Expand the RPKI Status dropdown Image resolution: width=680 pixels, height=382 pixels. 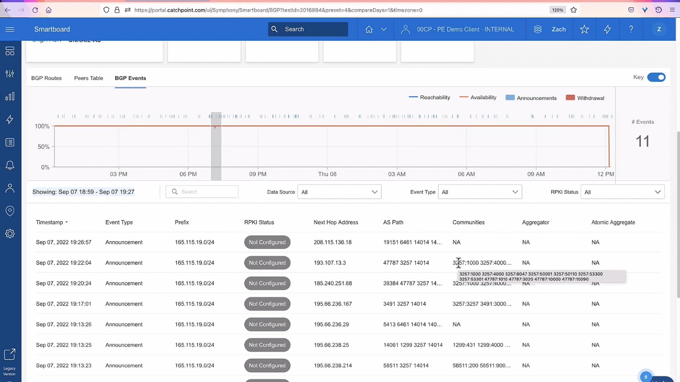pos(622,192)
